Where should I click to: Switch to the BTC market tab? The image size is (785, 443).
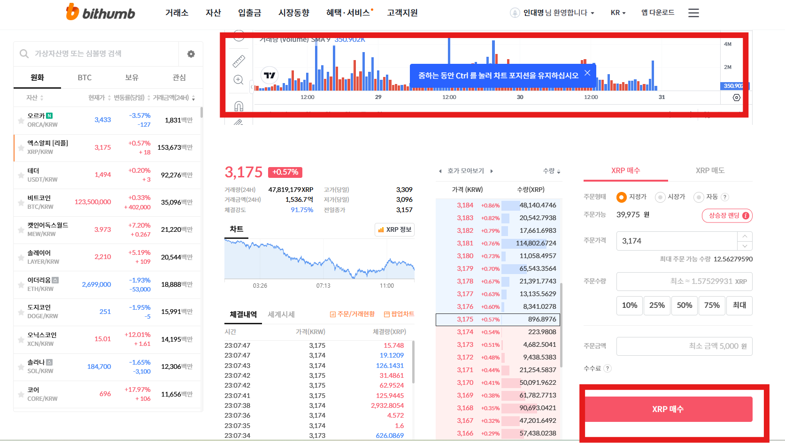pos(85,77)
